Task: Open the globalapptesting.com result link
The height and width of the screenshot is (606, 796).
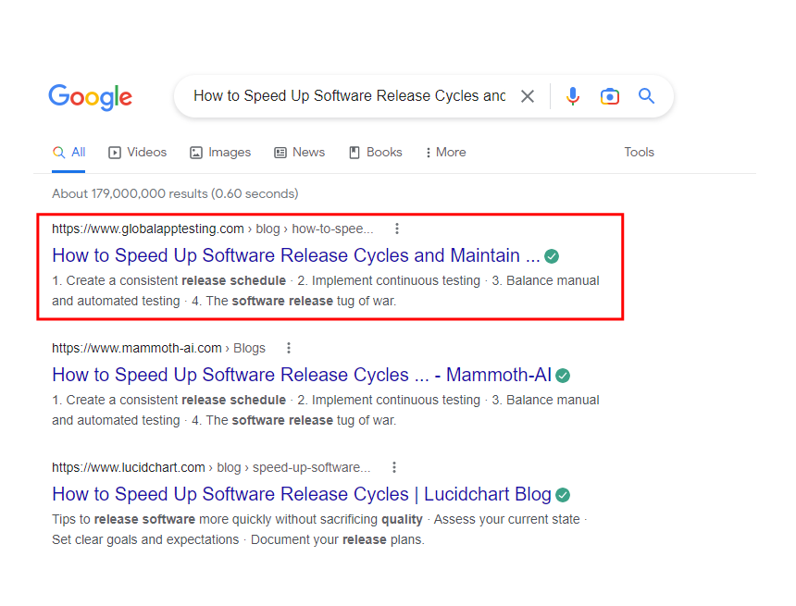Action: (x=296, y=255)
